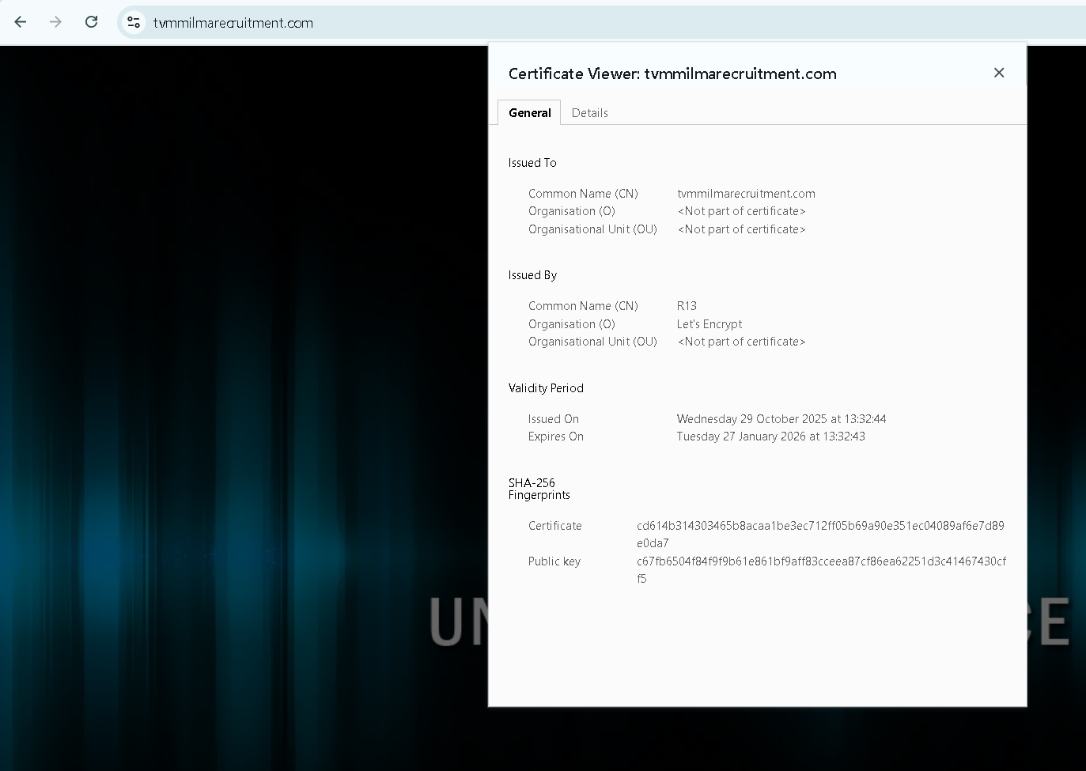The height and width of the screenshot is (771, 1086).
Task: Close the Certificate Viewer dialog
Action: tap(999, 73)
